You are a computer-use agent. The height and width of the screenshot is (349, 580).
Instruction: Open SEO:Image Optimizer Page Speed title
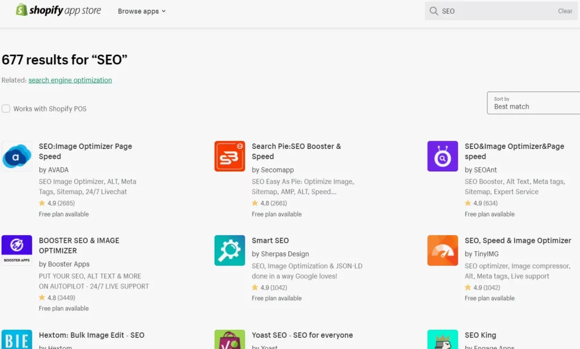(86, 152)
